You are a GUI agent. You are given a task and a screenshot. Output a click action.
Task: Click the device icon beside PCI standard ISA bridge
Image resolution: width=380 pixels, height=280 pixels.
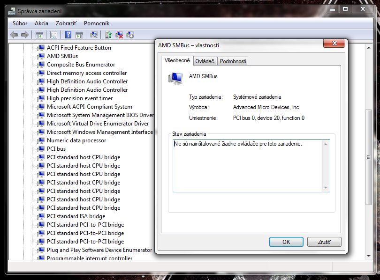point(41,216)
